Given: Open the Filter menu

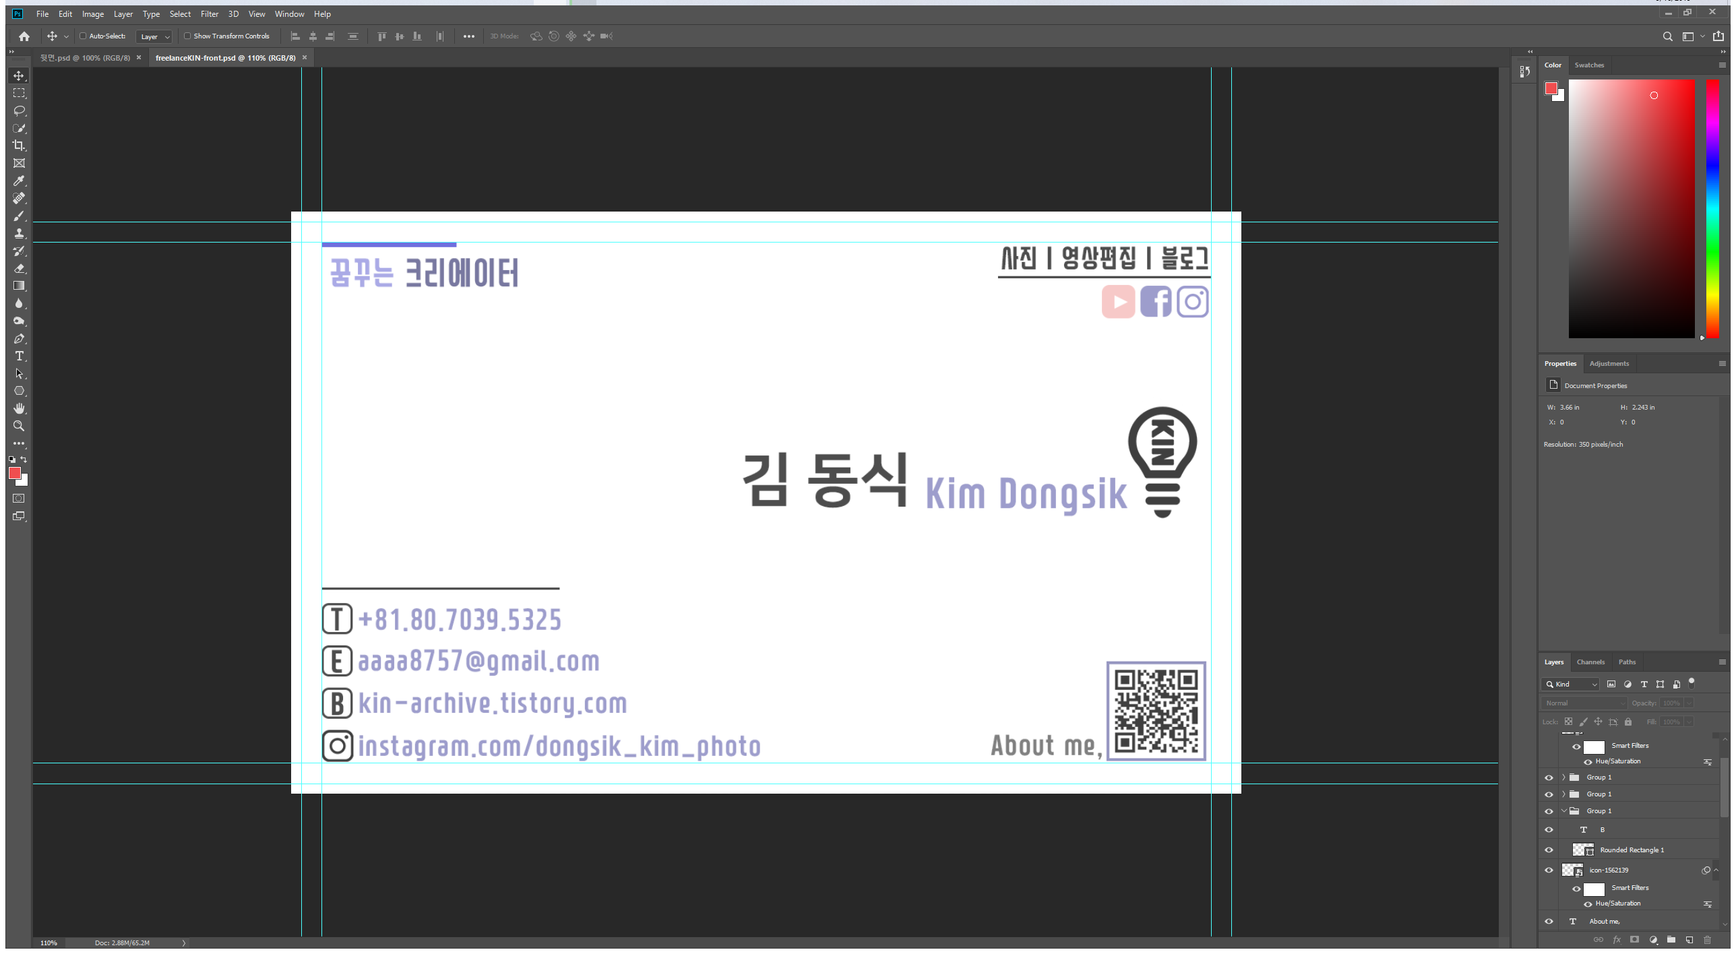Looking at the screenshot, I should click(209, 14).
